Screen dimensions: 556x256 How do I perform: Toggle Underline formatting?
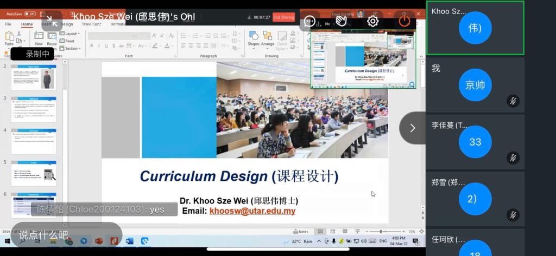106,45
